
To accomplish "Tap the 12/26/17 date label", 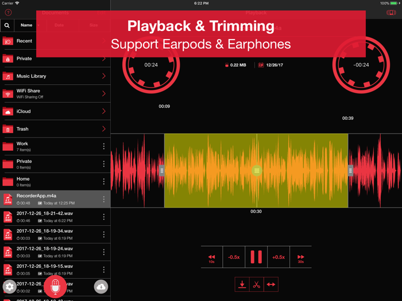I will point(275,65).
